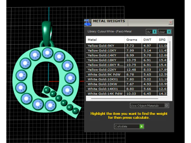The width and height of the screenshot is (191, 143).
Task: Click the 8.03 DWT value
Action: pyautogui.click(x=147, y=70)
